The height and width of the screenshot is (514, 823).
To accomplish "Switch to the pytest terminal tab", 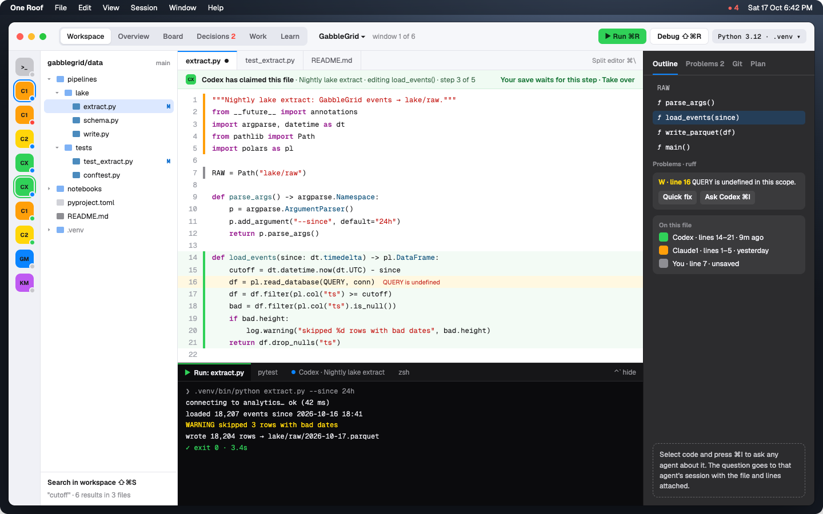I will click(267, 372).
